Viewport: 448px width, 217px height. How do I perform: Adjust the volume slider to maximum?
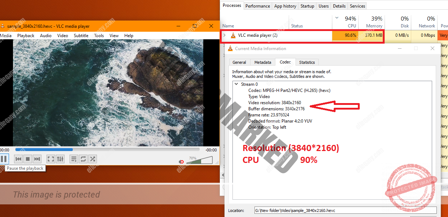click(x=211, y=160)
